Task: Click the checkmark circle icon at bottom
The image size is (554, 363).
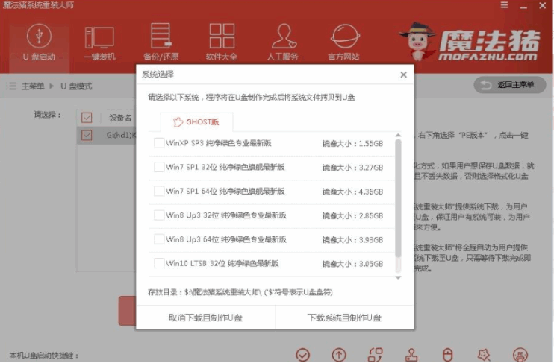Action: pyautogui.click(x=303, y=355)
